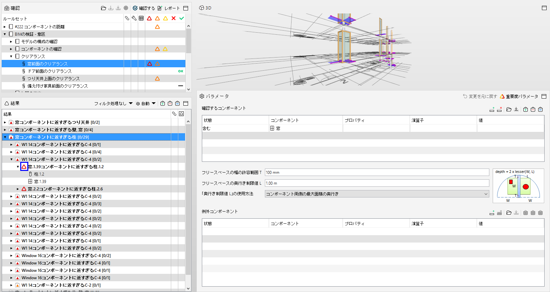Image resolution: width=550 pixels, height=292 pixels.
Task: Set selection basket icon in results toolbar
Action: [177, 103]
